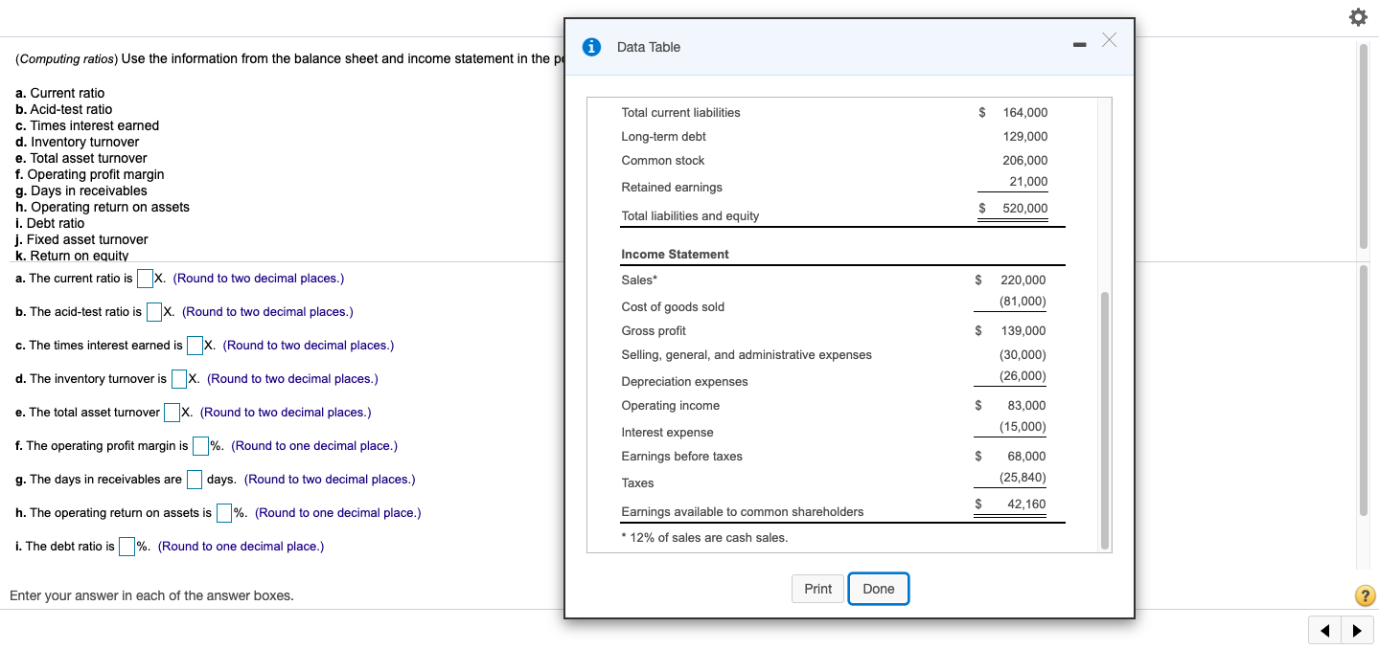Image resolution: width=1379 pixels, height=650 pixels.
Task: Click the Done button
Action: click(x=879, y=589)
